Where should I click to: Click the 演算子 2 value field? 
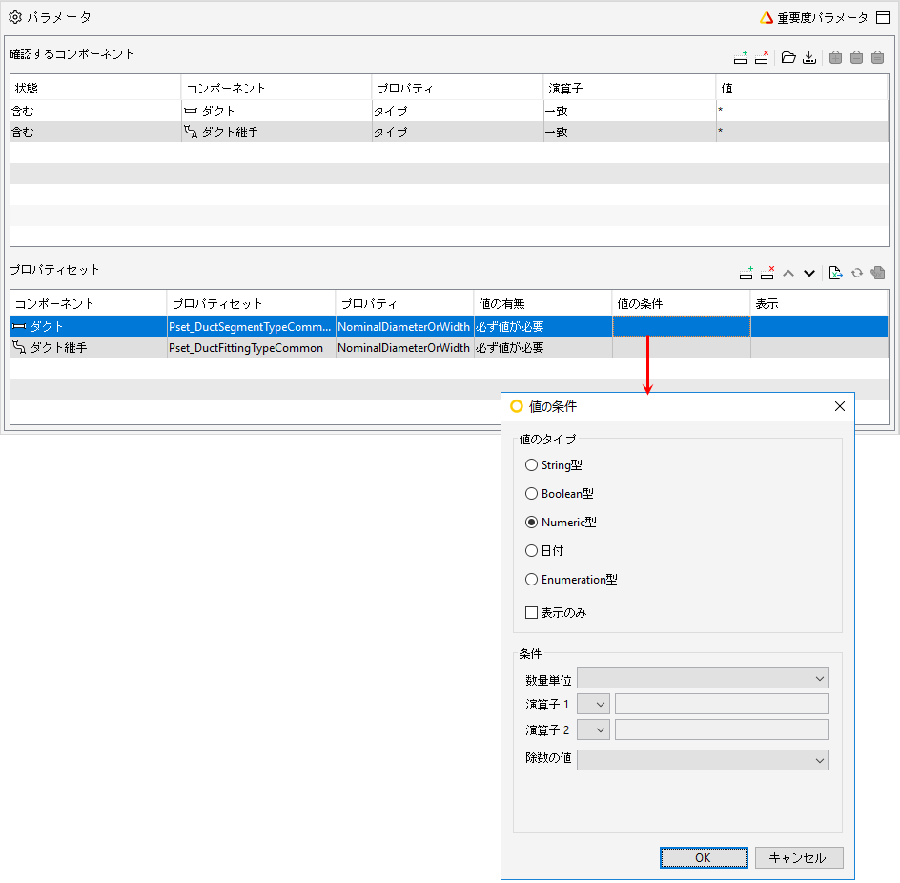[722, 729]
